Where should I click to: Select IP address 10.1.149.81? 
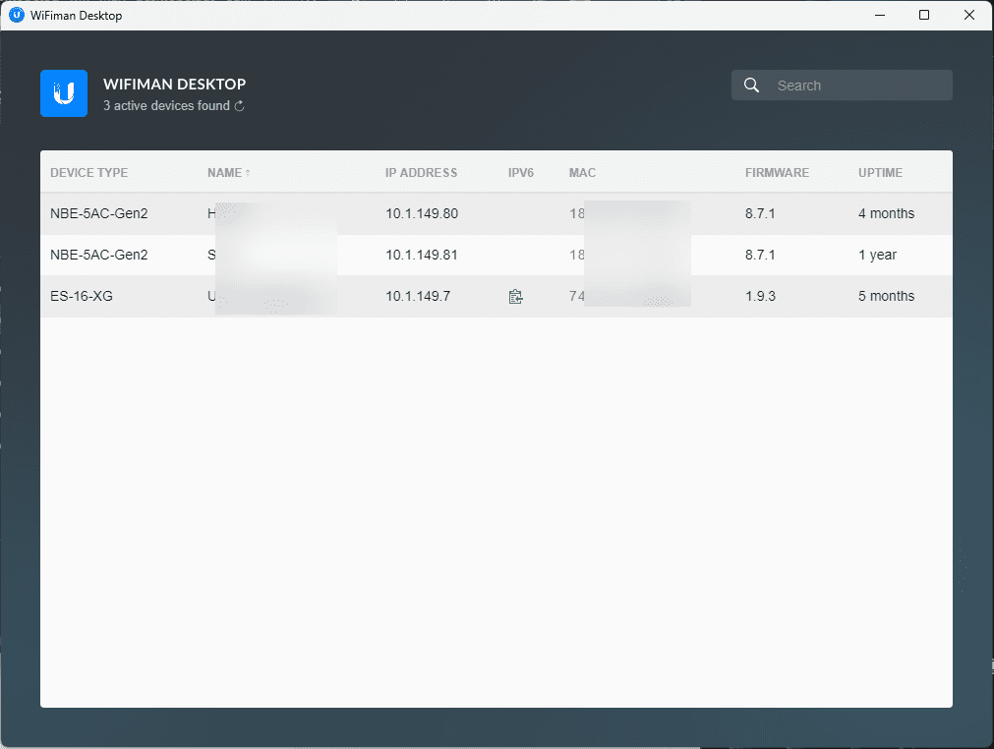point(422,255)
